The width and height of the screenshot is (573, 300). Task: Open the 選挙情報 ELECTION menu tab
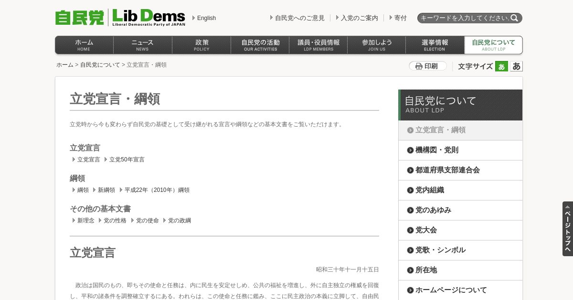click(x=435, y=45)
